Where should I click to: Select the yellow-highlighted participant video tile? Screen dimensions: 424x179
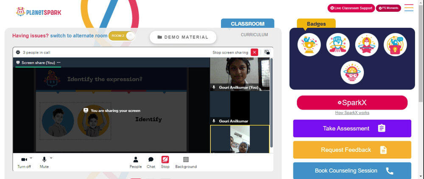click(240, 139)
